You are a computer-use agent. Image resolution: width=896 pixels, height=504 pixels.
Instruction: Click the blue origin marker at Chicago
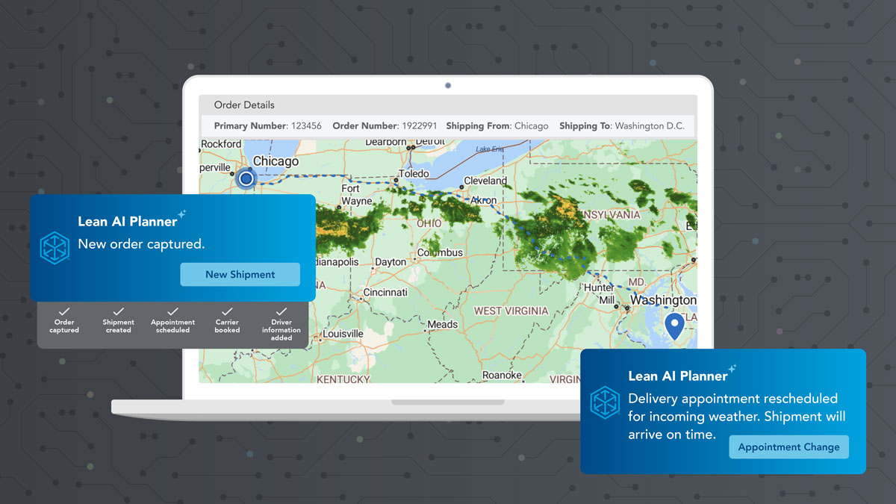246,178
